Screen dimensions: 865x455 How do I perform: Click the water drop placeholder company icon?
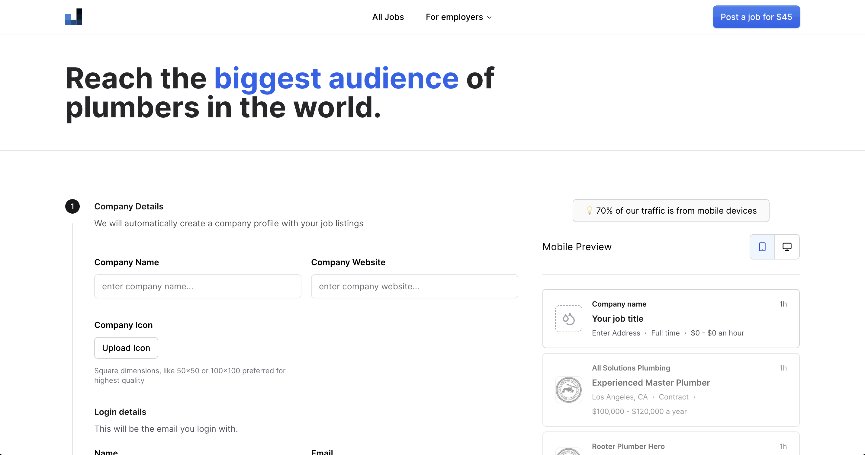568,318
